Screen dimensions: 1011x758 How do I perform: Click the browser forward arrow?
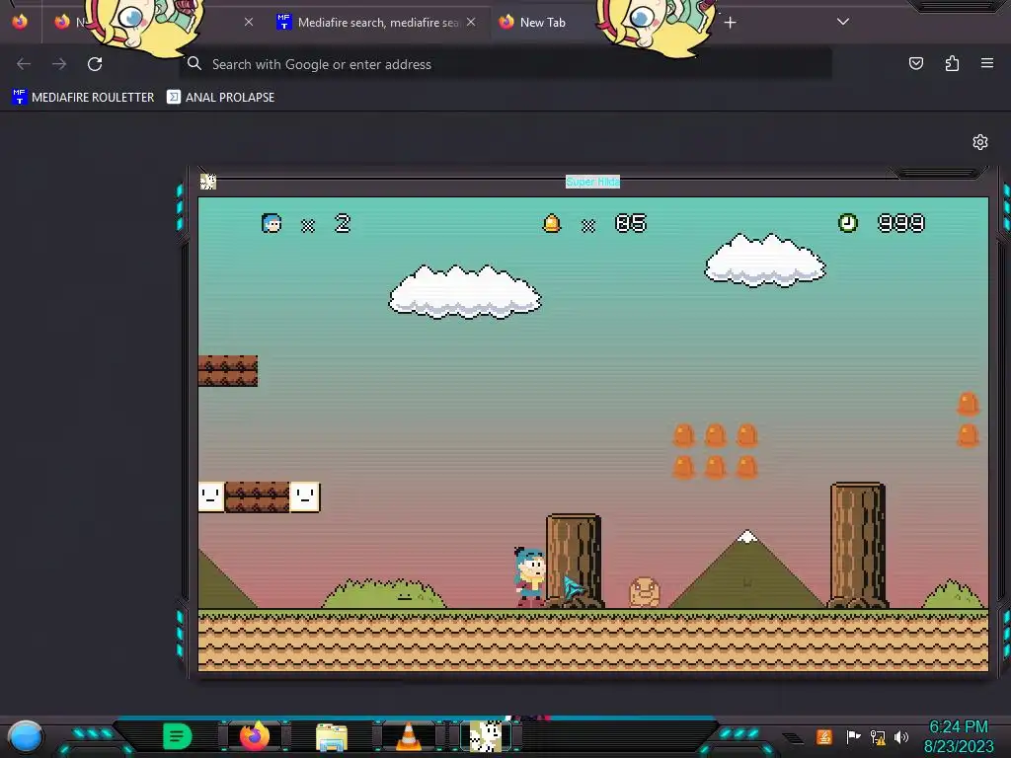coord(59,64)
